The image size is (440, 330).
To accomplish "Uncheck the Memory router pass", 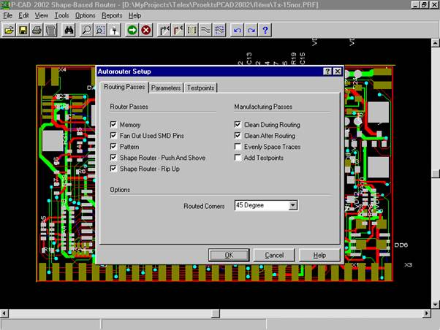I will tap(113, 125).
